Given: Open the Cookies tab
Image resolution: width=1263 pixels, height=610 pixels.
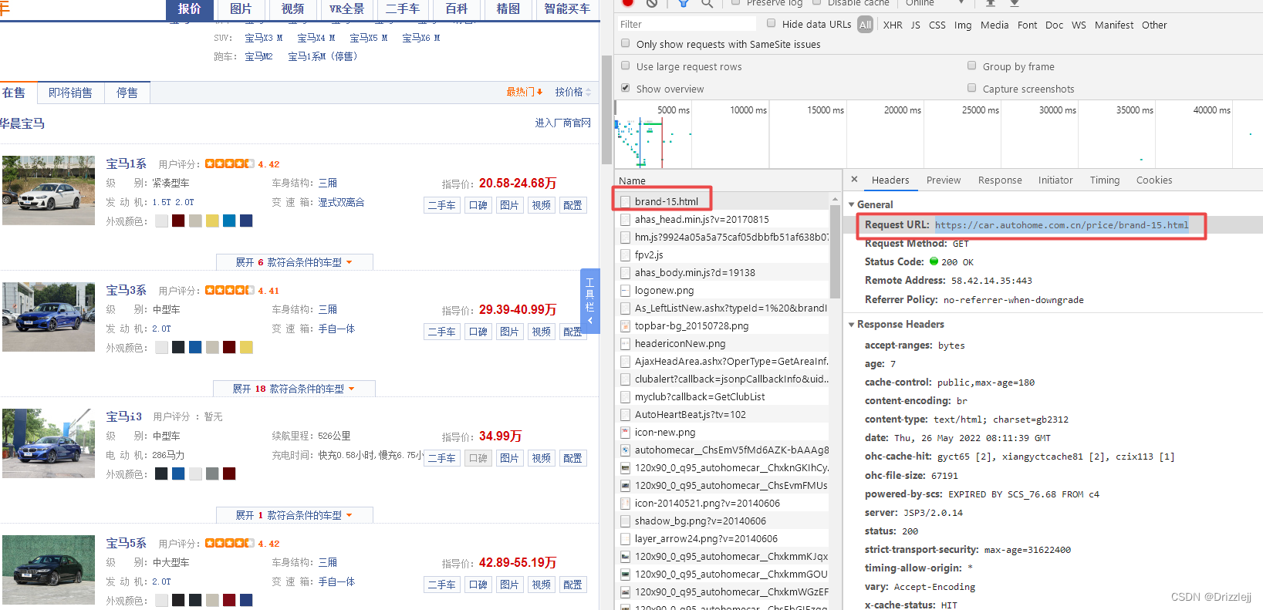Looking at the screenshot, I should click(x=1154, y=180).
